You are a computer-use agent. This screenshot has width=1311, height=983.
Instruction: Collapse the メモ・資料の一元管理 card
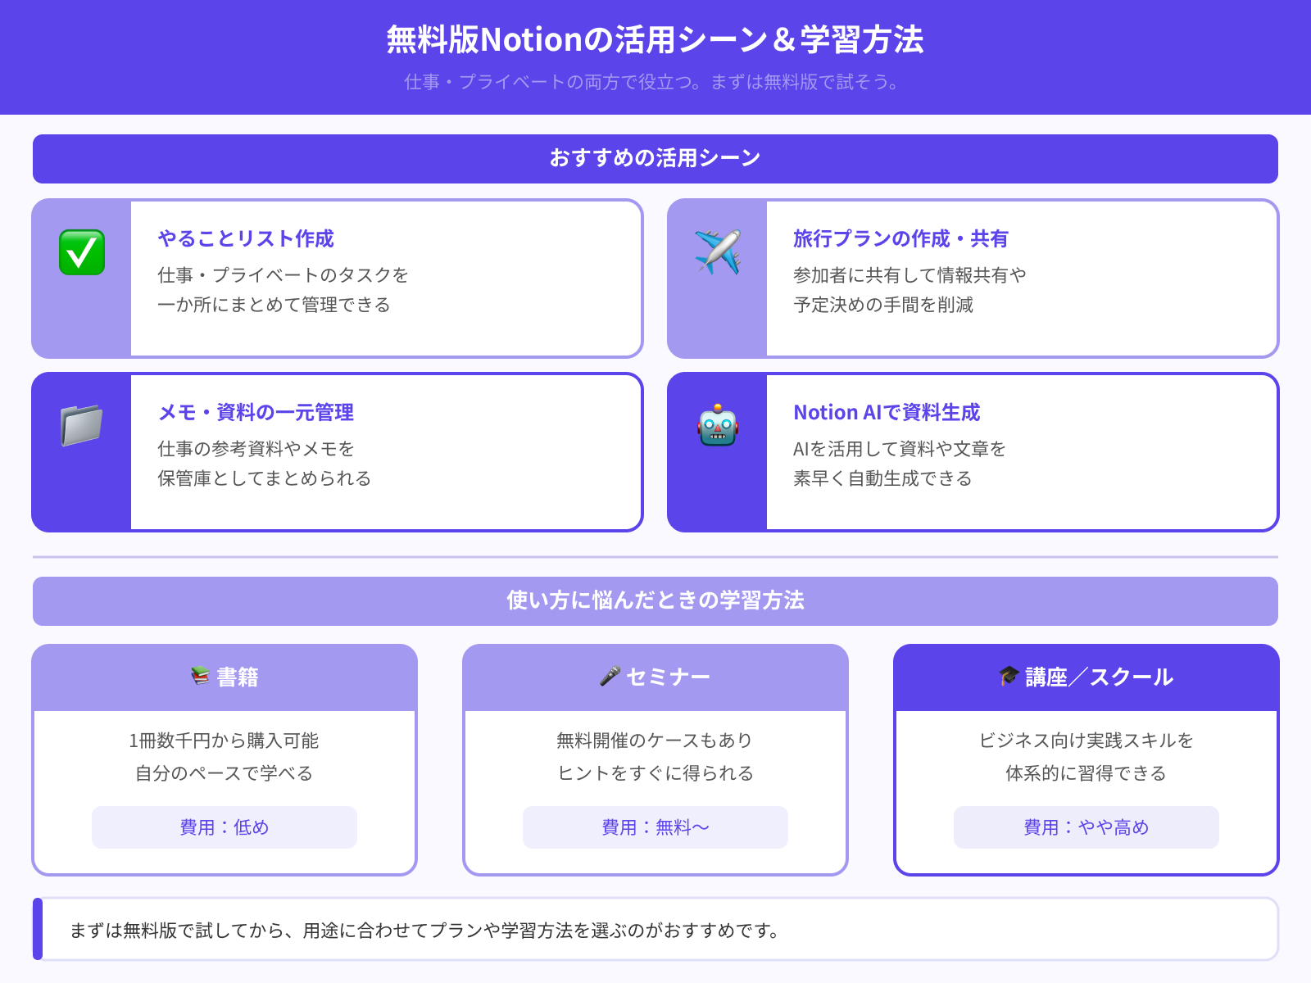pyautogui.click(x=336, y=451)
